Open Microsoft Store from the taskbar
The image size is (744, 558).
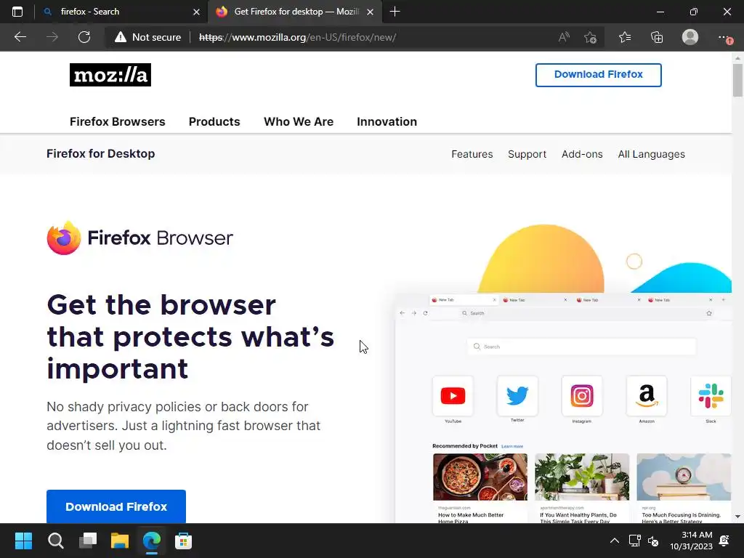[184, 541]
